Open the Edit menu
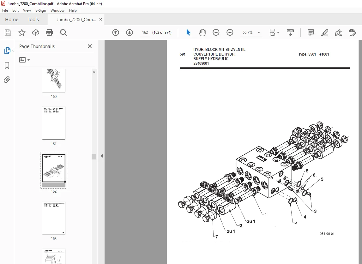Viewport: 362px width, 264px height. pyautogui.click(x=15, y=10)
